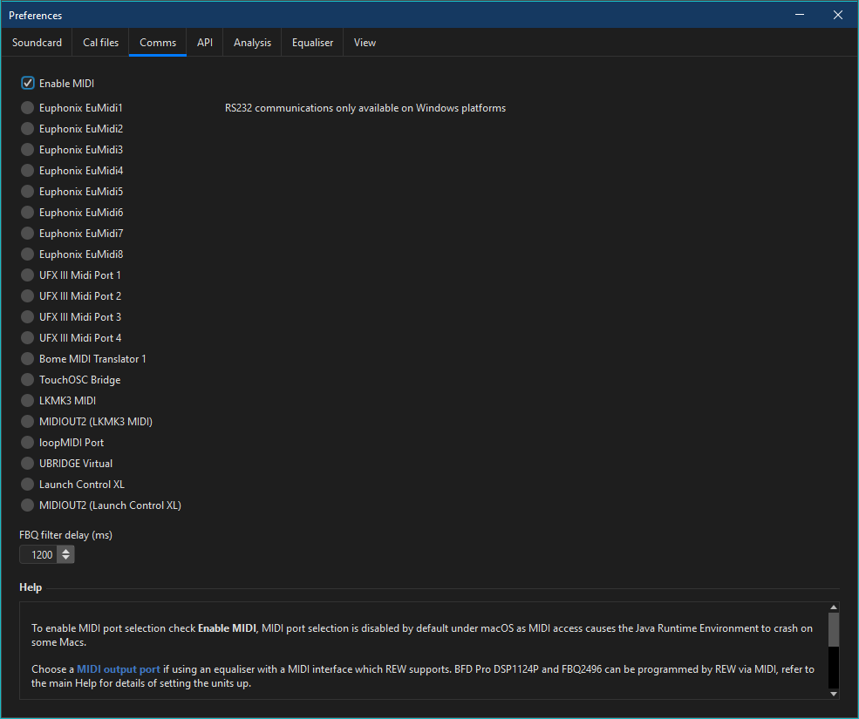Choose Launch Control XL port
The image size is (859, 719).
[28, 485]
